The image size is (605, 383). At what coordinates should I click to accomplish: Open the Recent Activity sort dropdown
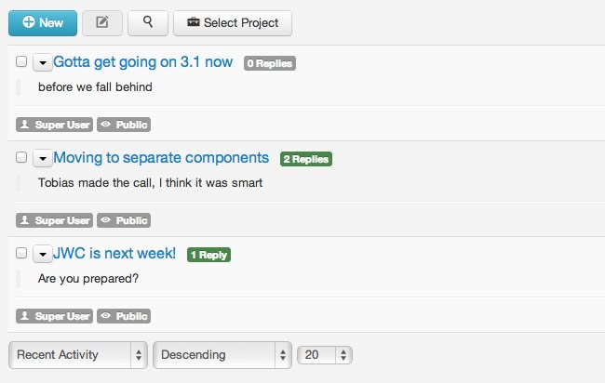point(78,355)
